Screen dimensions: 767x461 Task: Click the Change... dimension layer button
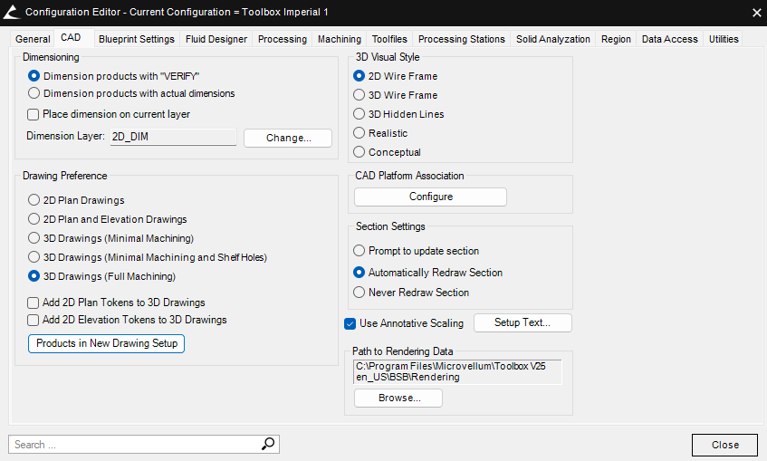(x=288, y=138)
